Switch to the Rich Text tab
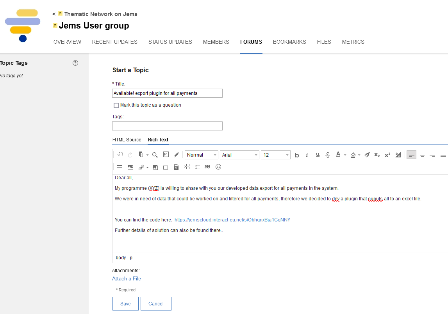Image resolution: width=448 pixels, height=314 pixels. (158, 140)
